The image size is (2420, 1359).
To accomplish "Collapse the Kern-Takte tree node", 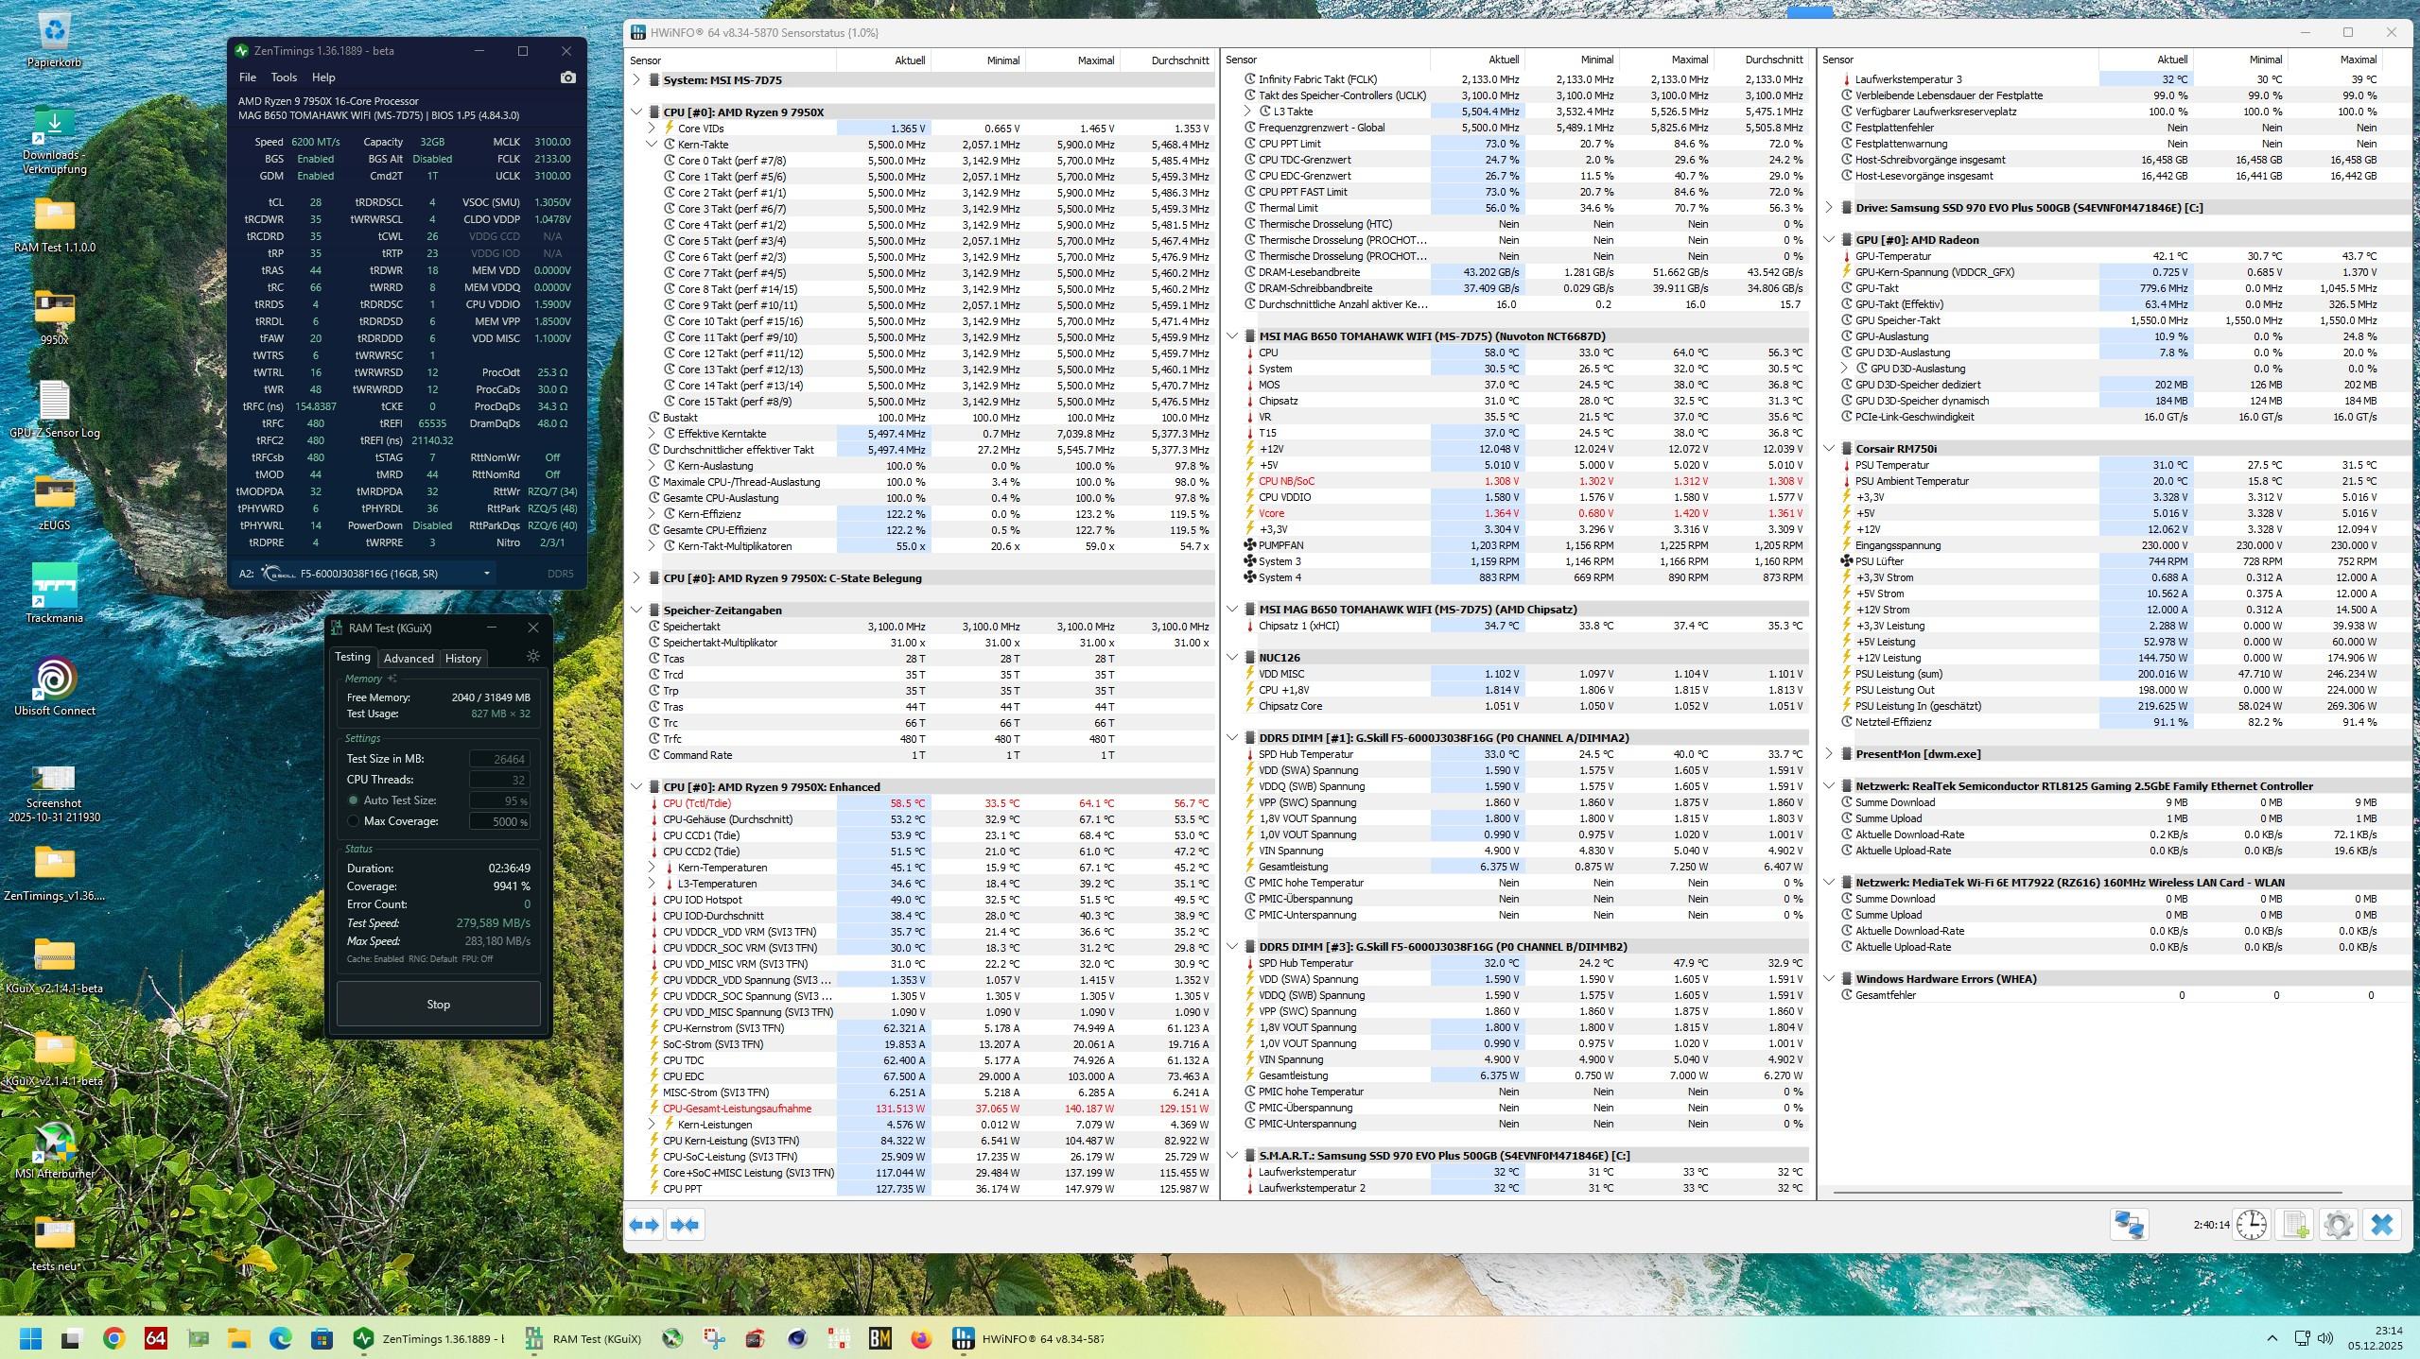I will [652, 145].
